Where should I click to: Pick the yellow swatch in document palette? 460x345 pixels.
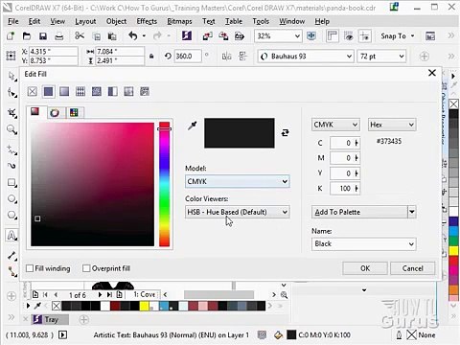pyautogui.click(x=144, y=306)
